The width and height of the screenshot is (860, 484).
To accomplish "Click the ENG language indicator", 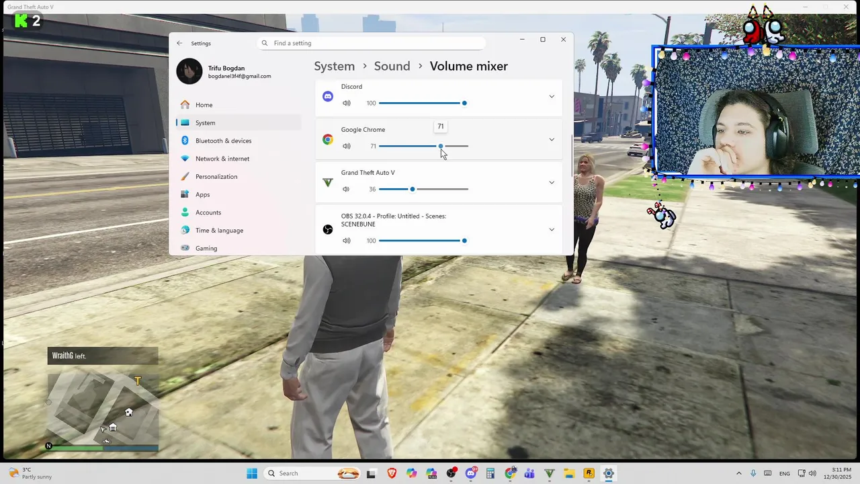I will click(785, 473).
